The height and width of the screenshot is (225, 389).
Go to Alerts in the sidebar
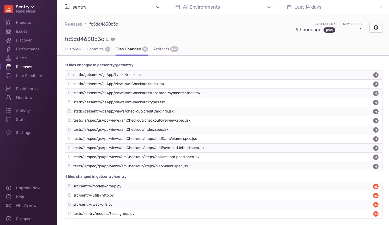coord(21,58)
